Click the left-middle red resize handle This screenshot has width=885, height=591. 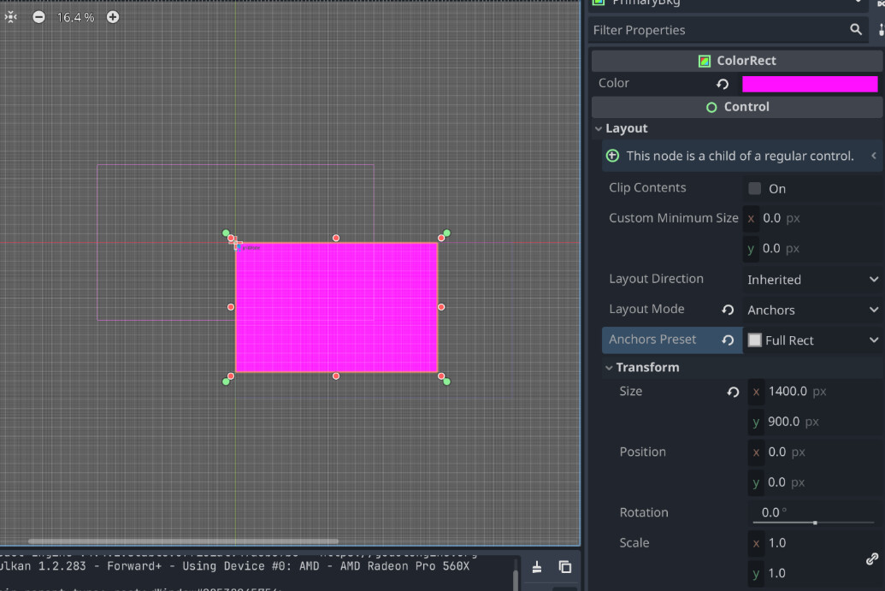(231, 307)
